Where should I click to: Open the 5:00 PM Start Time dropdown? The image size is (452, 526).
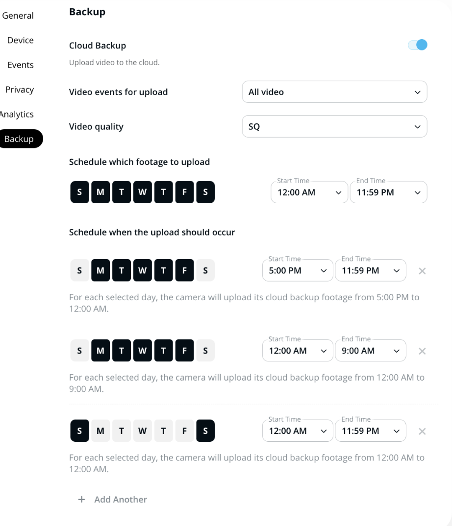point(298,271)
